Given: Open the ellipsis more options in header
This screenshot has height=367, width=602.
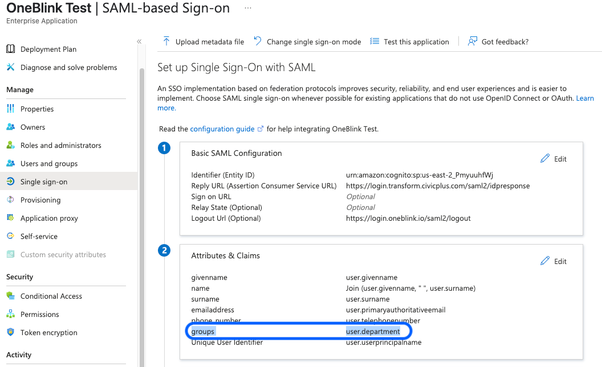Looking at the screenshot, I should 248,8.
